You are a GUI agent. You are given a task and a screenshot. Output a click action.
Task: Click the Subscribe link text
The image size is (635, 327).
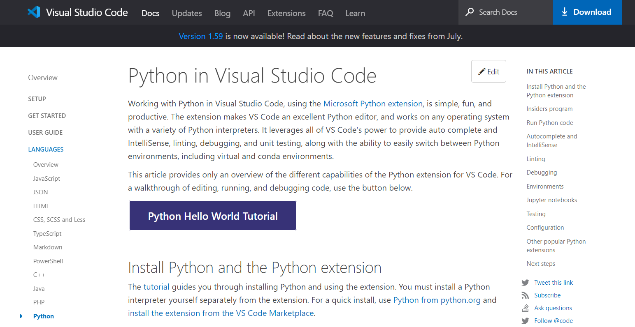point(547,295)
